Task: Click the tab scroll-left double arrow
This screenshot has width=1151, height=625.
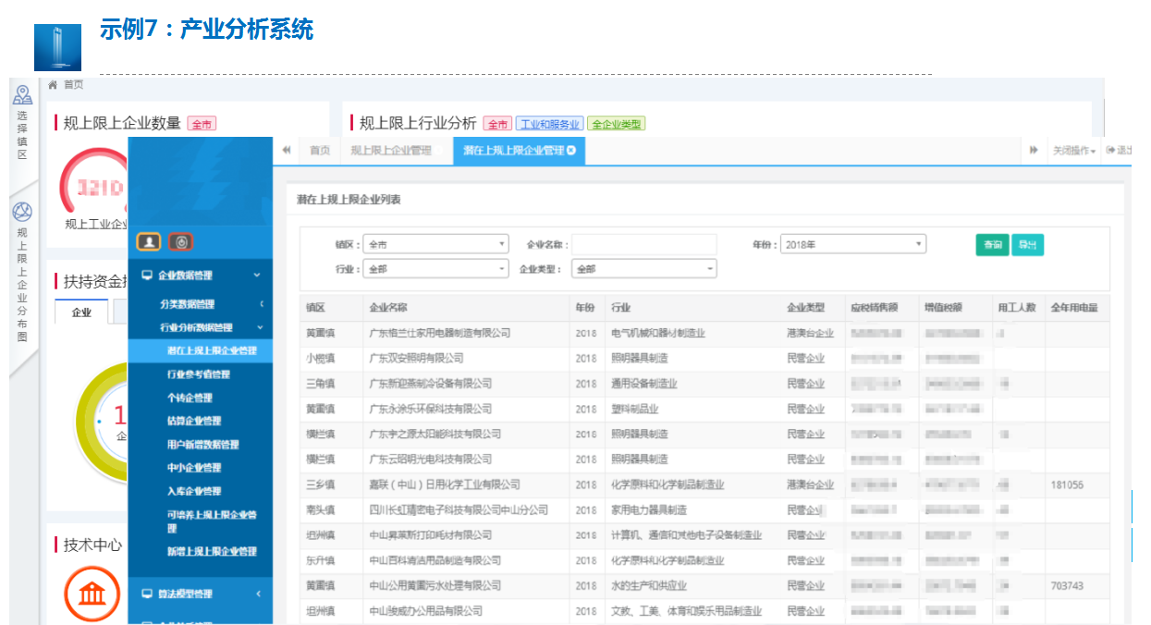Action: pos(287,151)
